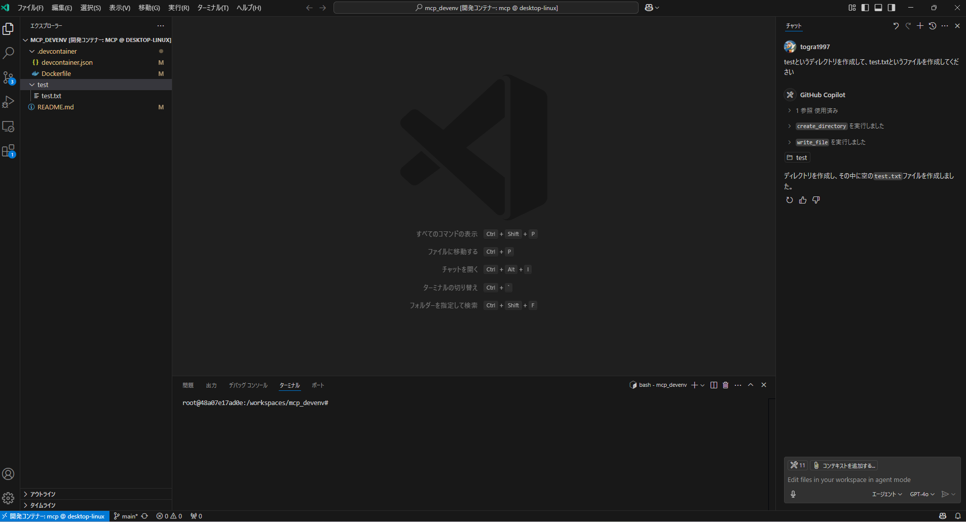Maximize the panel size

tap(751, 385)
